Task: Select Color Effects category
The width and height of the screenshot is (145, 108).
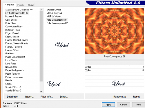Action: (11, 20)
